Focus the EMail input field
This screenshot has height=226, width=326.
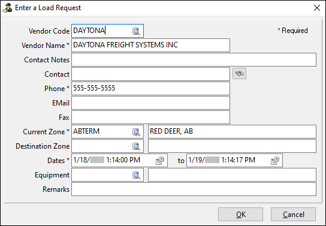[x=150, y=103]
